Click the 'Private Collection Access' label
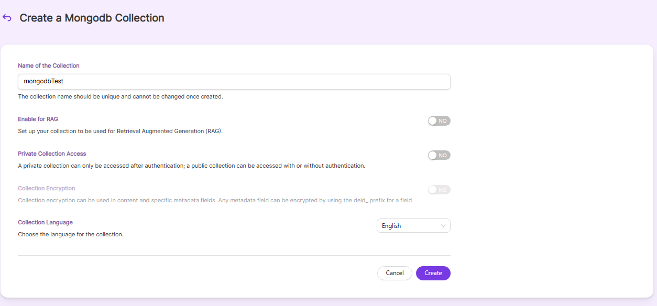This screenshot has width=657, height=306. coord(52,154)
